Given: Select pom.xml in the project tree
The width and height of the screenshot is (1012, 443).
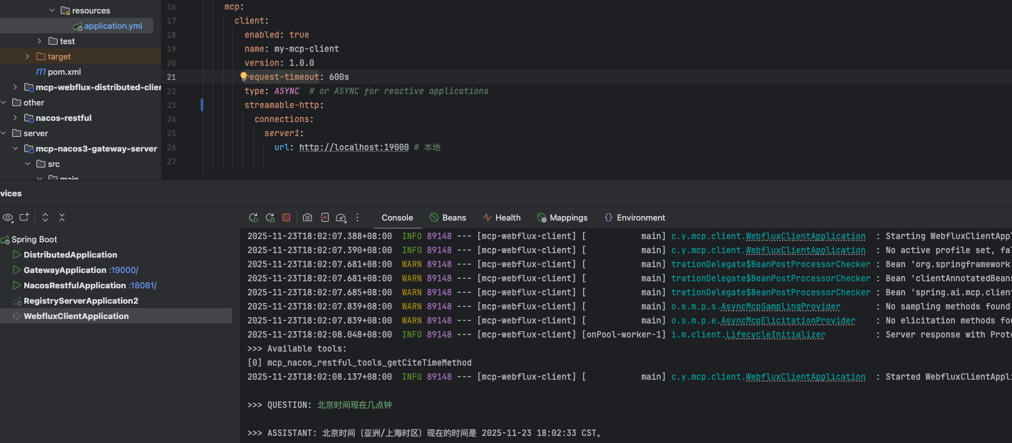Looking at the screenshot, I should point(64,72).
